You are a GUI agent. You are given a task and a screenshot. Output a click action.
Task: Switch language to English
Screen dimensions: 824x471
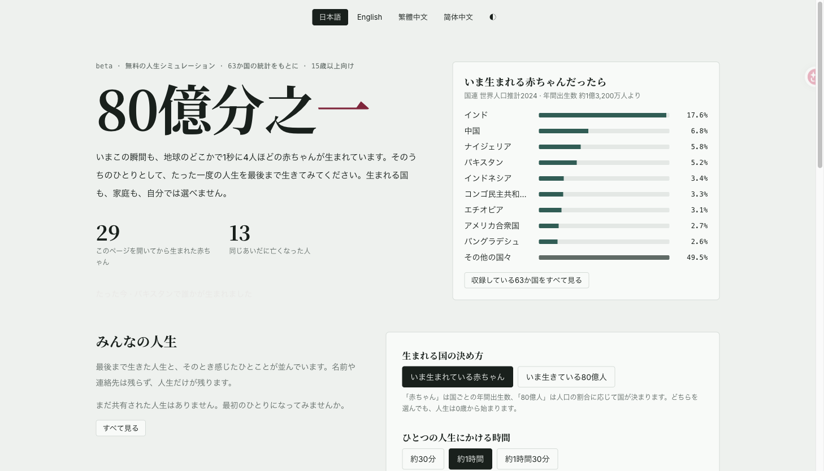[x=370, y=17]
